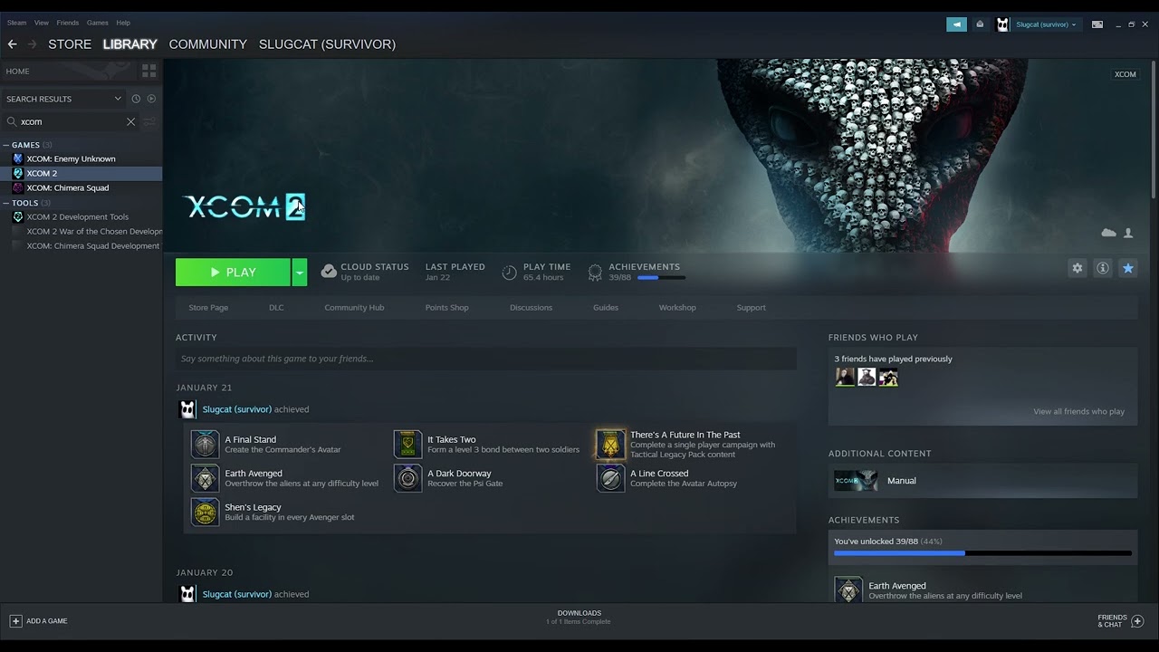
Task: Open notifications bell icon
Action: pyautogui.click(x=980, y=24)
